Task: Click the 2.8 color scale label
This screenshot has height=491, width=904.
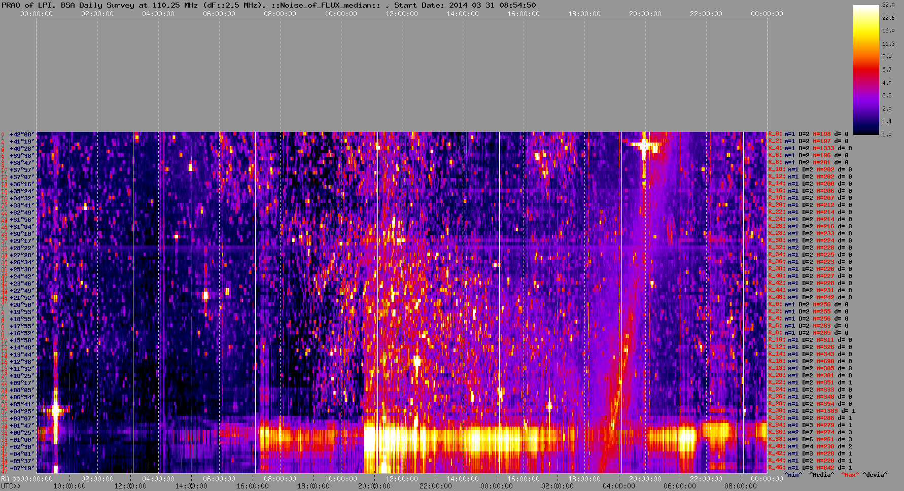Action: tap(887, 95)
